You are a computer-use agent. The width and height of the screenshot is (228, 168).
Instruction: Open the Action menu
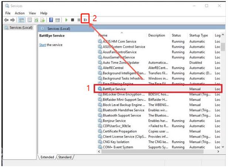(x=20, y=13)
